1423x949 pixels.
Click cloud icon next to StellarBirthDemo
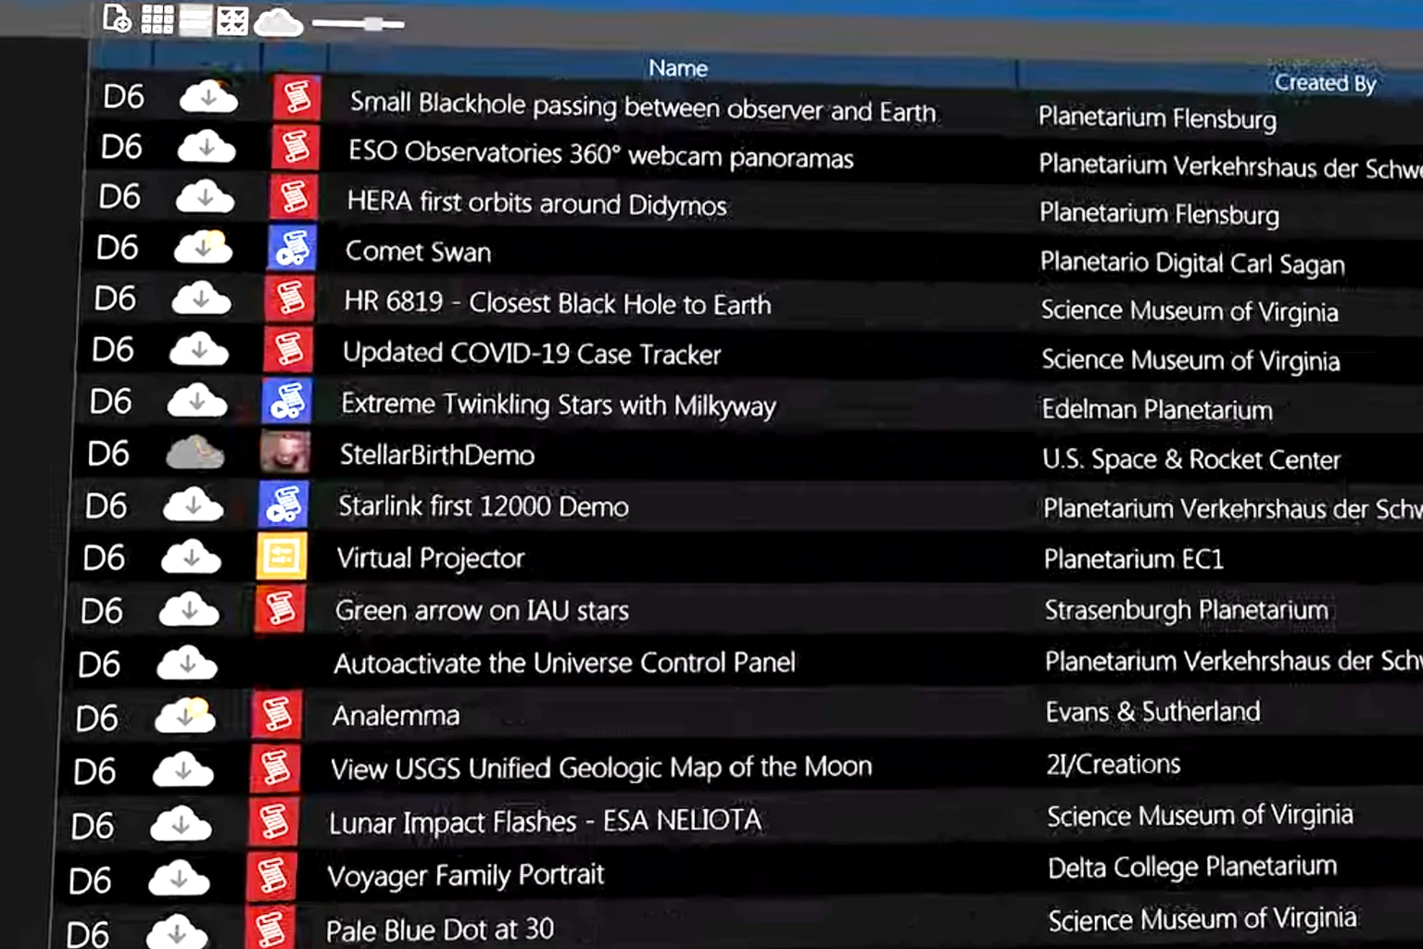pos(195,453)
